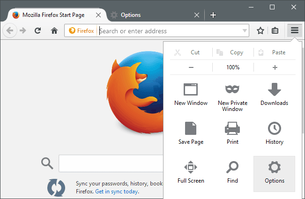Open the Downloads panel
The width and height of the screenshot is (305, 199).
(x=274, y=95)
